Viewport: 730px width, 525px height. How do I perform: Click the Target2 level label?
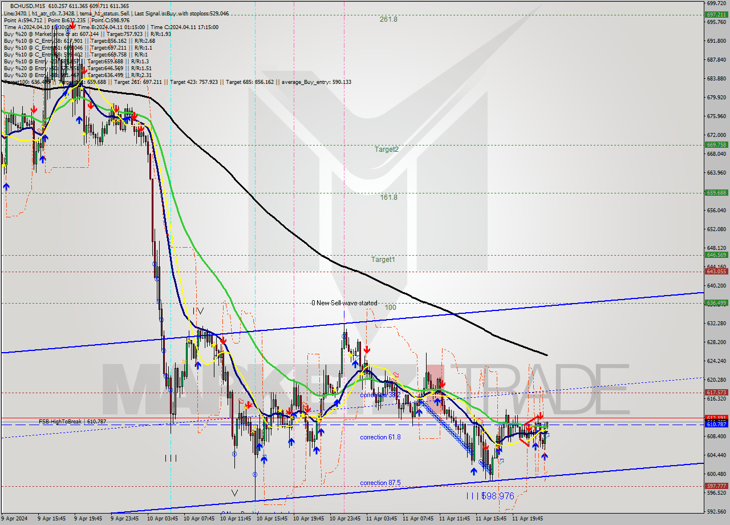point(387,149)
